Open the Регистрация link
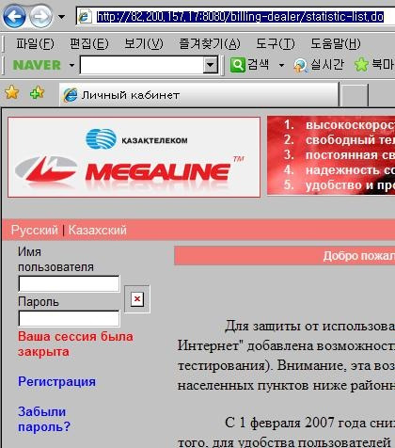The height and width of the screenshot is (448, 395). (x=56, y=382)
